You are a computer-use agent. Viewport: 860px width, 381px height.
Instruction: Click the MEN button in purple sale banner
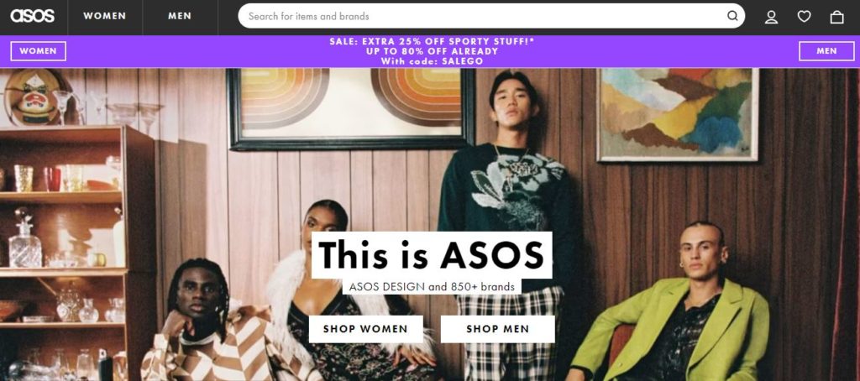click(826, 51)
